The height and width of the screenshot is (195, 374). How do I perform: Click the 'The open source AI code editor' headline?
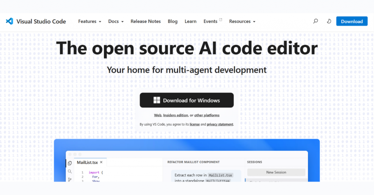click(187, 48)
